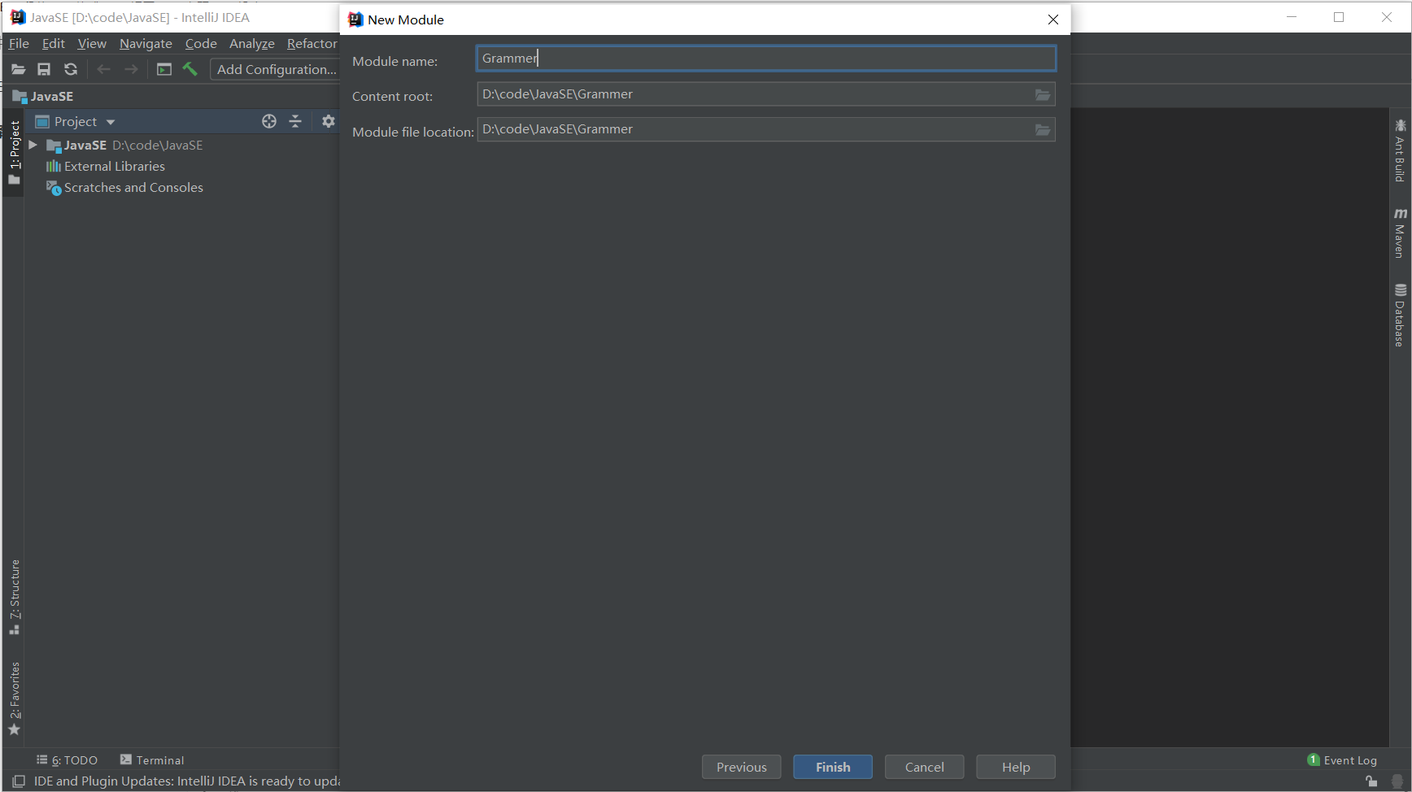
Task: Open the Analyze menu
Action: (252, 44)
